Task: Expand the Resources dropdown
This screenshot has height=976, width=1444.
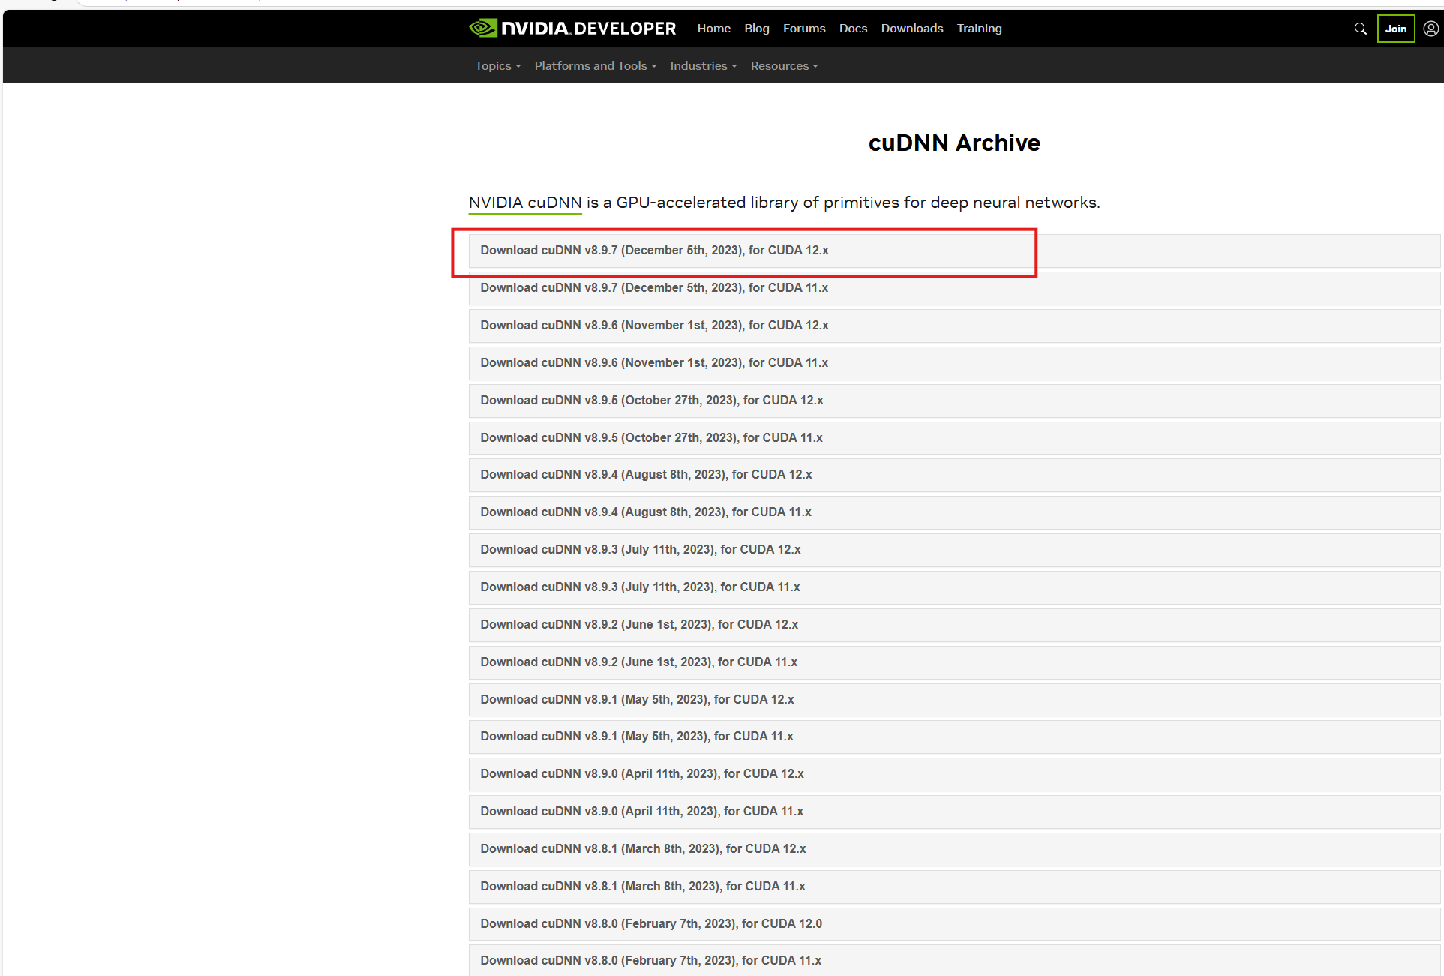Action: (784, 66)
